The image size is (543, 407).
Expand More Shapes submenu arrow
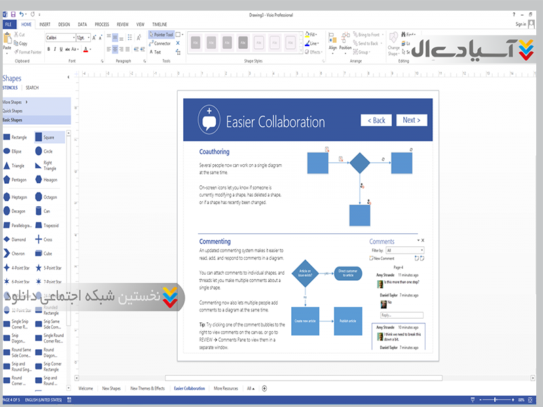point(26,102)
